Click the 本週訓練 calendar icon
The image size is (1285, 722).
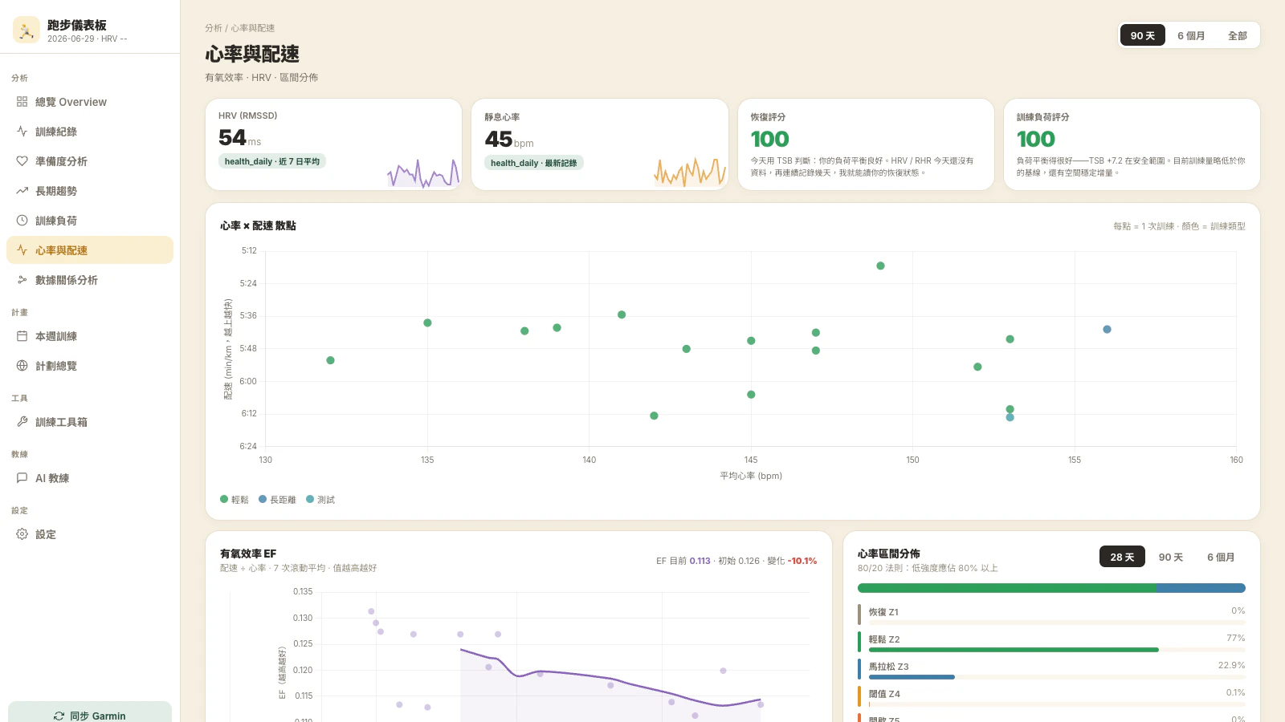[22, 336]
